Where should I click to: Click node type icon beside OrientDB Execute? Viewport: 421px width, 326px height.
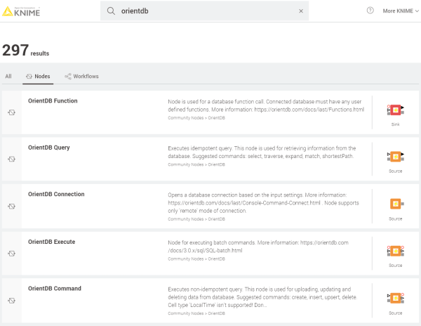11,254
